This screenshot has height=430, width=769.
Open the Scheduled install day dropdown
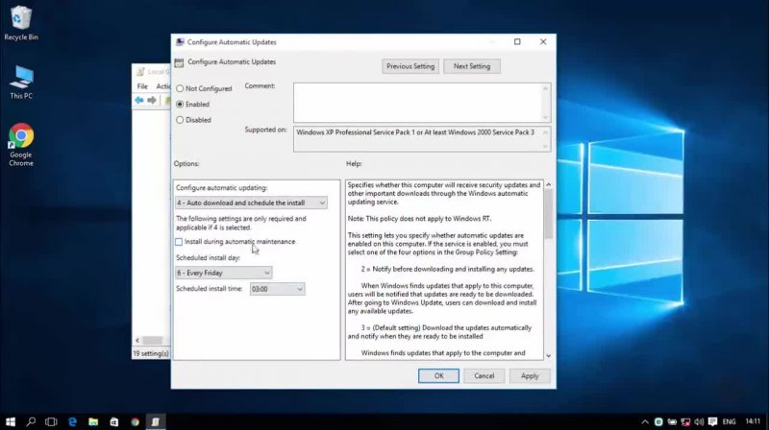[224, 273]
